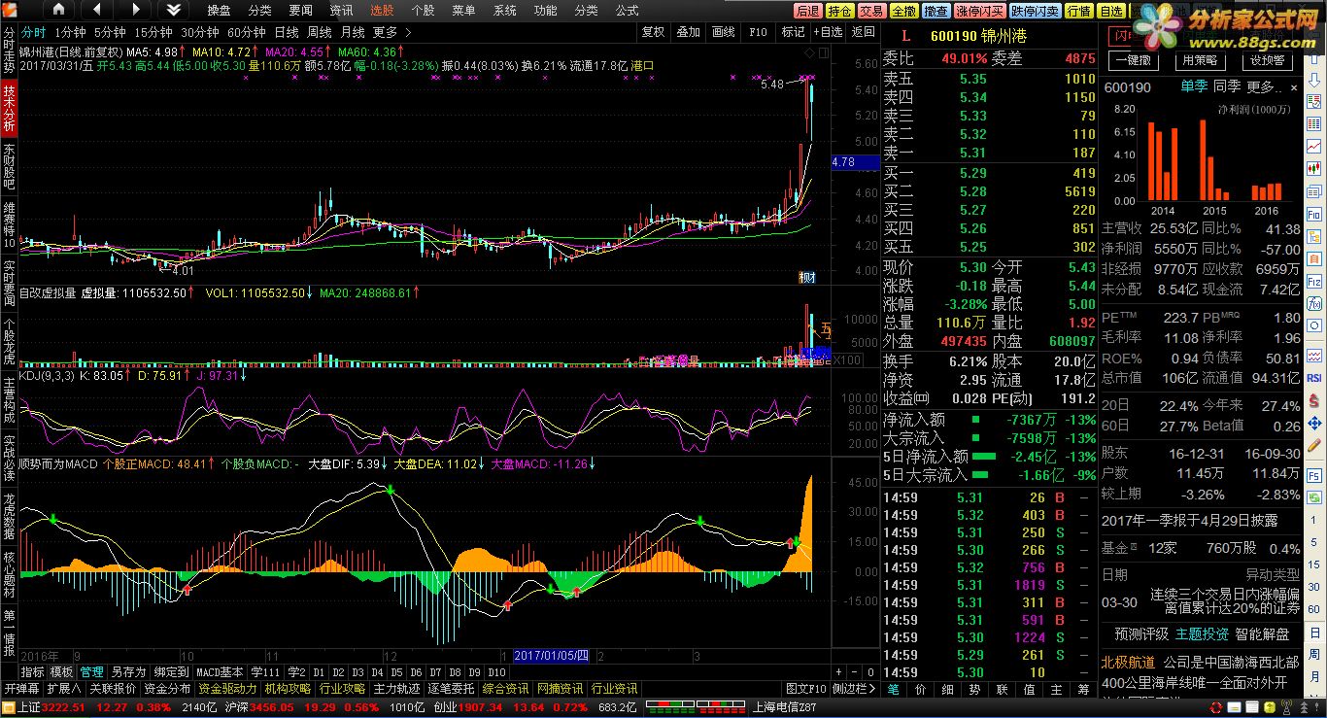Click the RSI indicator icon on right strip
Image resolution: width=1327 pixels, height=718 pixels.
point(1313,377)
